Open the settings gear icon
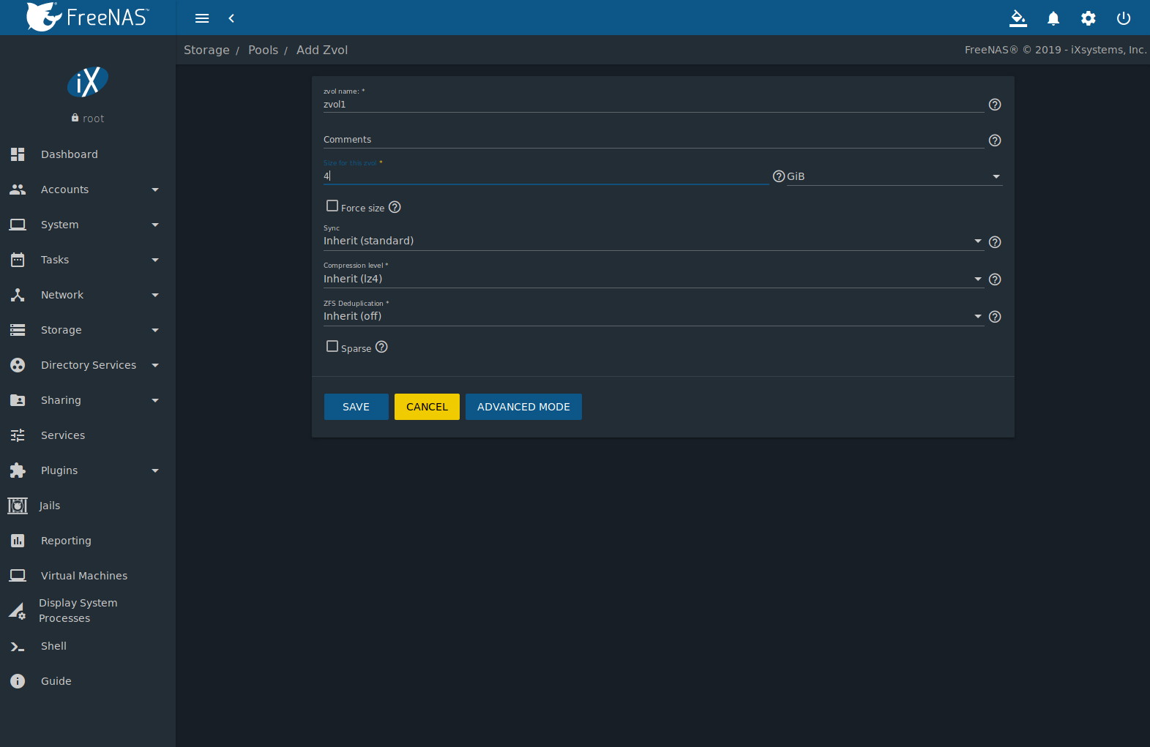Screen dimensions: 1150x747 1089,18
